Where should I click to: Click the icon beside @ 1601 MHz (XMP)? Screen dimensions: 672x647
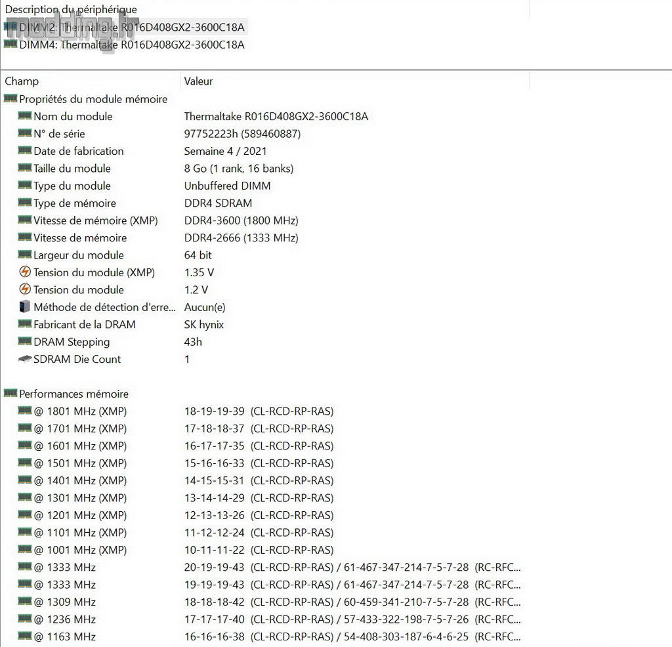25,445
